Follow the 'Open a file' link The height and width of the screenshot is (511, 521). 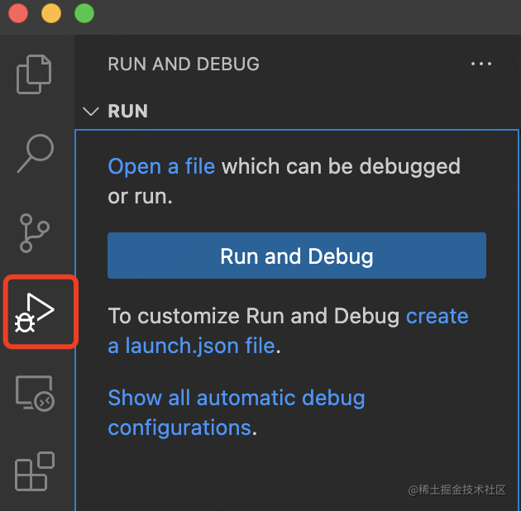pyautogui.click(x=161, y=166)
